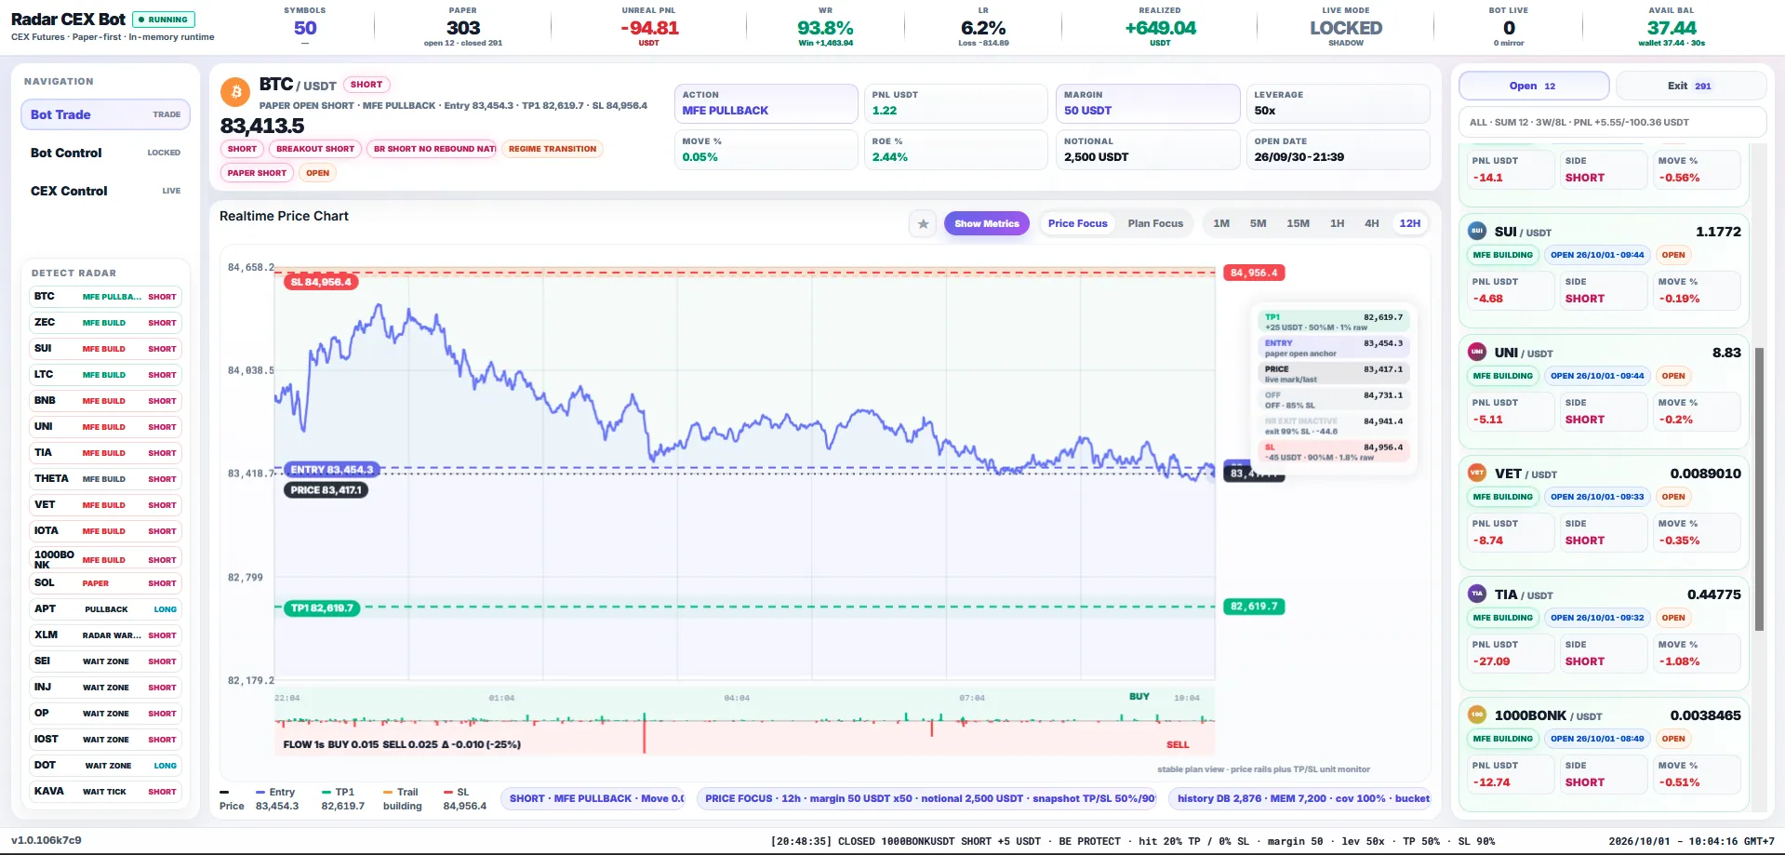The width and height of the screenshot is (1785, 855).
Task: Click the version label v1.0.106k7c9
Action: click(x=47, y=840)
